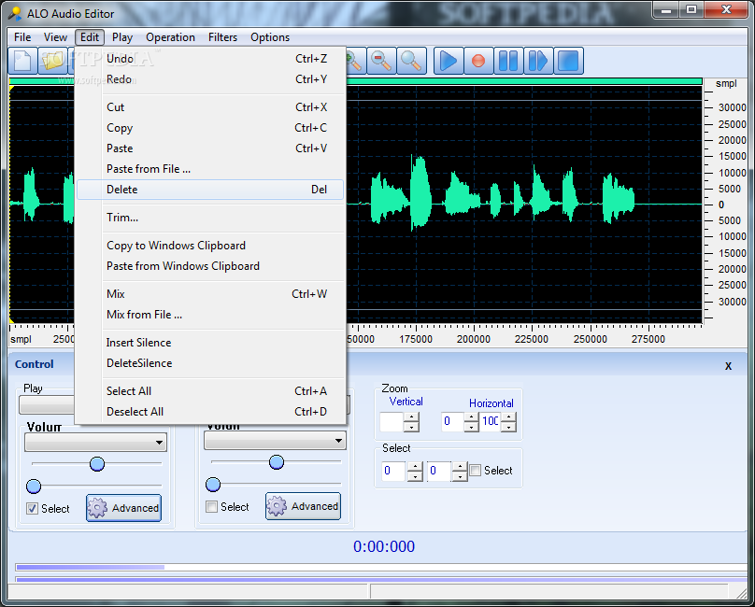Click the Open folder toolbar icon
Viewport: 755px width, 607px height.
tap(52, 61)
